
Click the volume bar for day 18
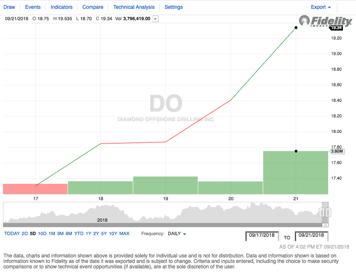click(x=100, y=188)
